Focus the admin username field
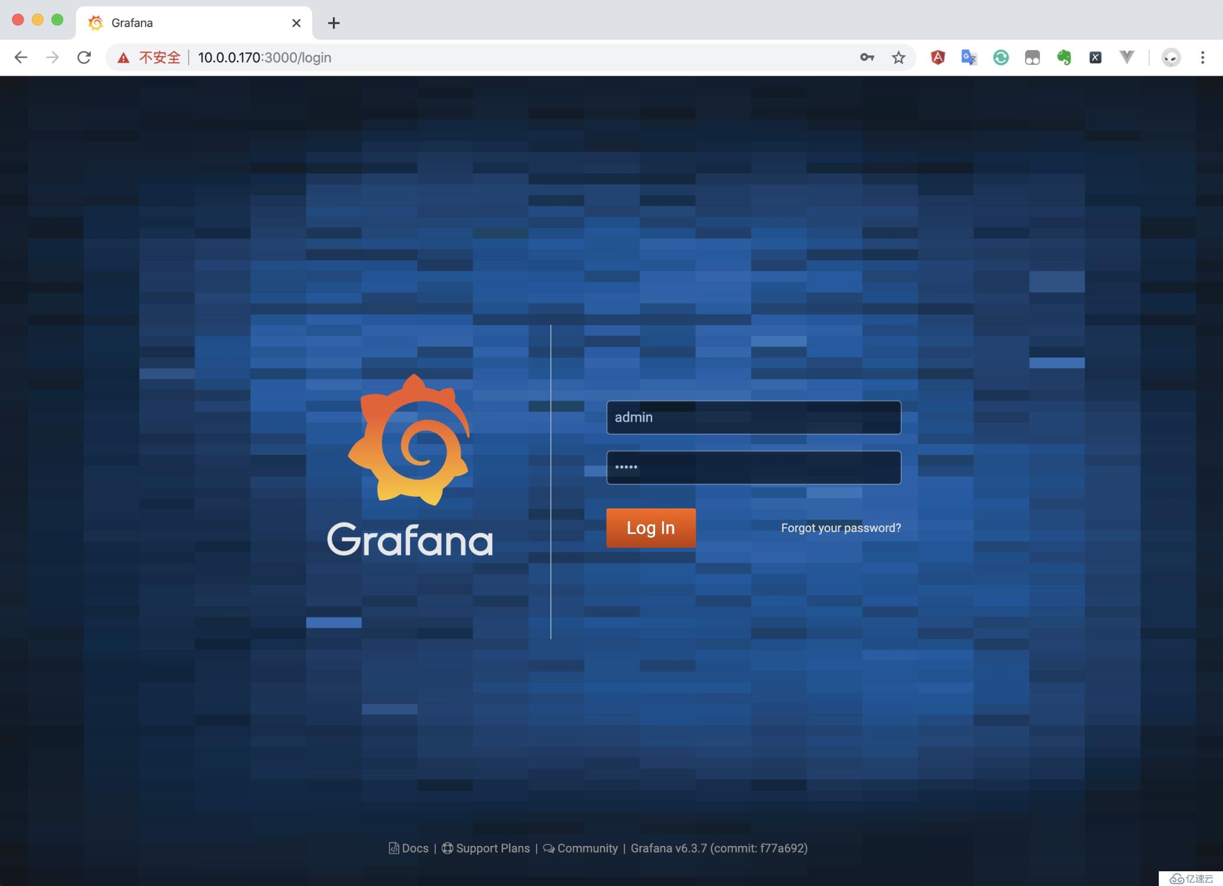 click(x=753, y=417)
